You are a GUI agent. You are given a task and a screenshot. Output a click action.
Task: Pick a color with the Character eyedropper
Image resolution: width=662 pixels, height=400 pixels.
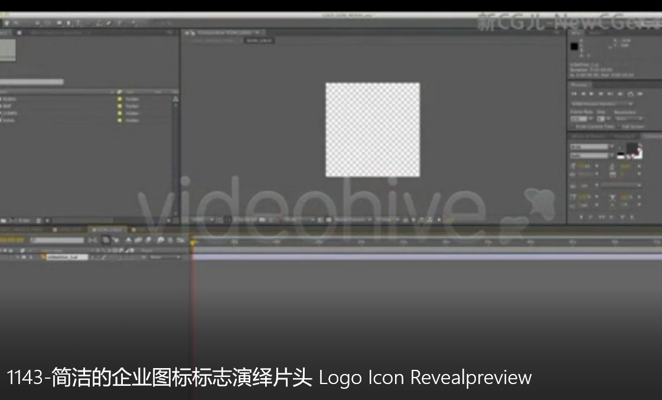621,147
